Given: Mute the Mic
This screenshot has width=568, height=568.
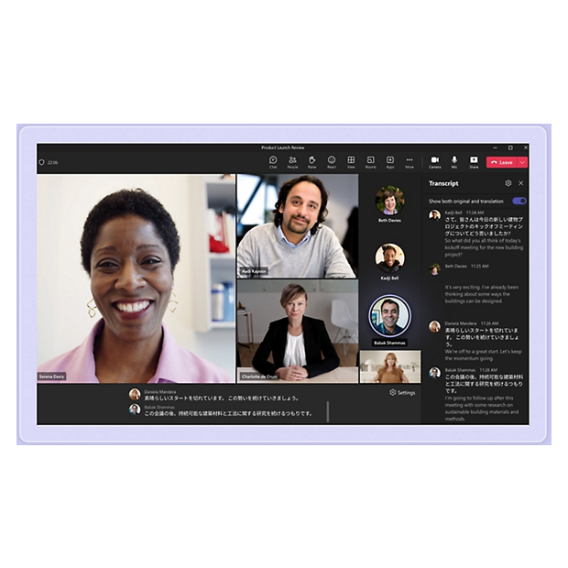Looking at the screenshot, I should (454, 161).
